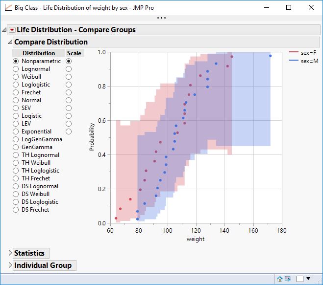This screenshot has height=285, width=323.
Task: Pick the DS Frechet distribution option
Action: tap(16, 210)
